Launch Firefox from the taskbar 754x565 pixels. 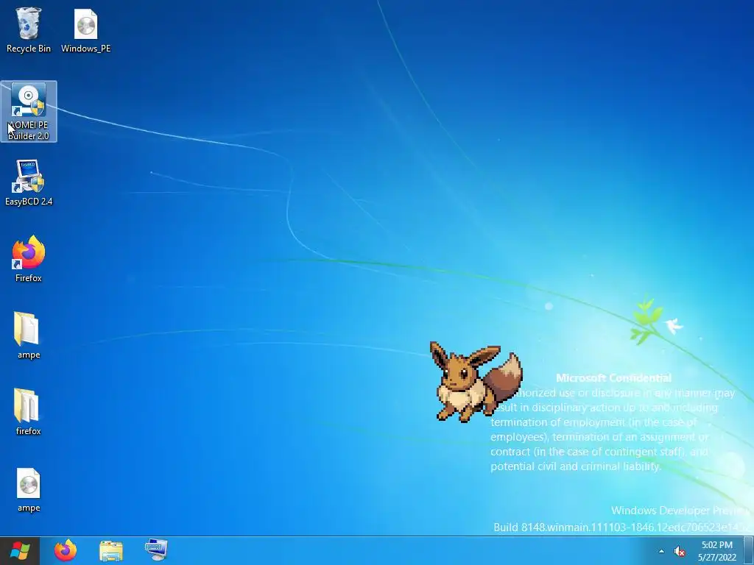coord(66,550)
